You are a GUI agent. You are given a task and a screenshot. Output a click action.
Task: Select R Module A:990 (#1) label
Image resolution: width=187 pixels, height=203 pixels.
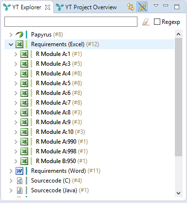point(62,142)
